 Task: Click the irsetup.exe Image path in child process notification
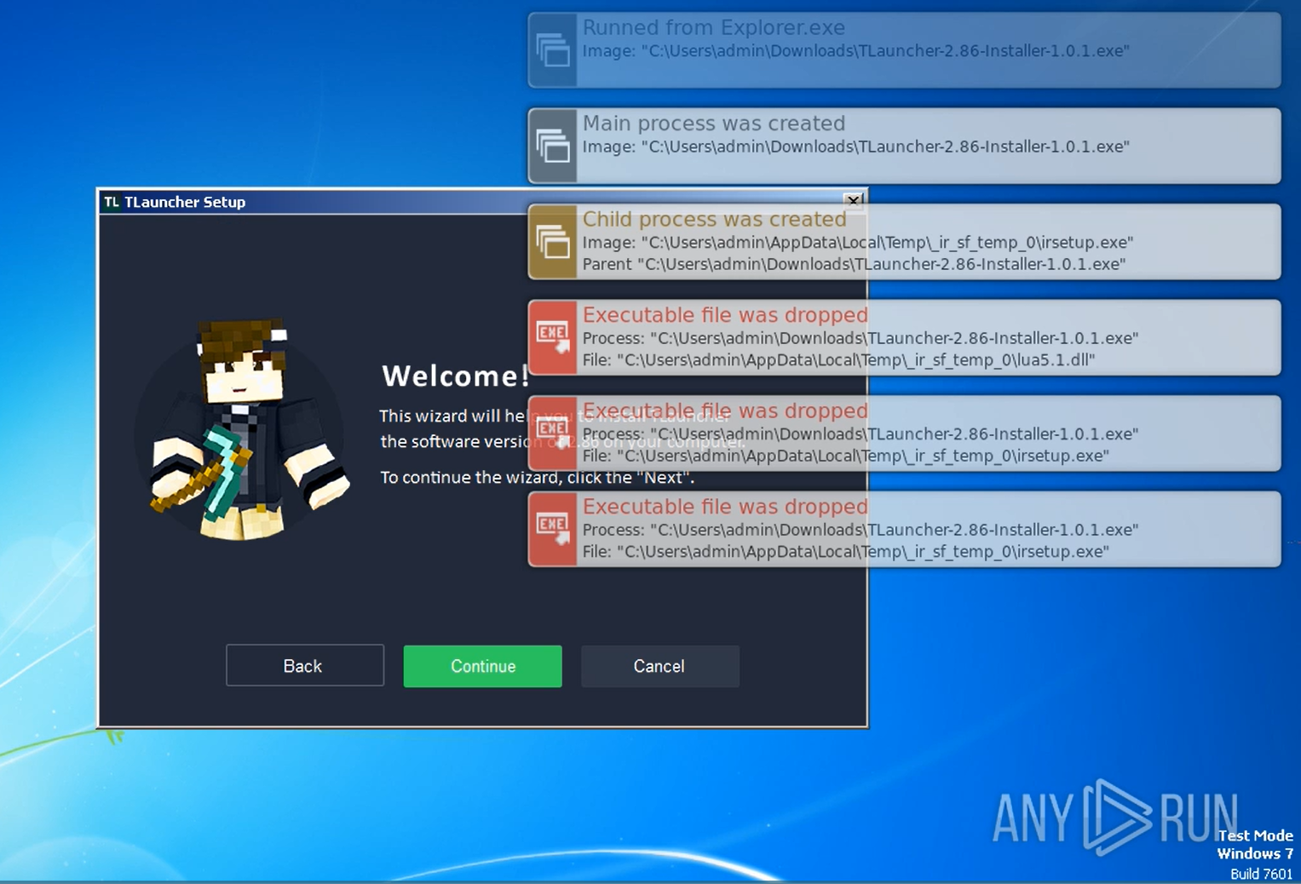[x=857, y=243]
